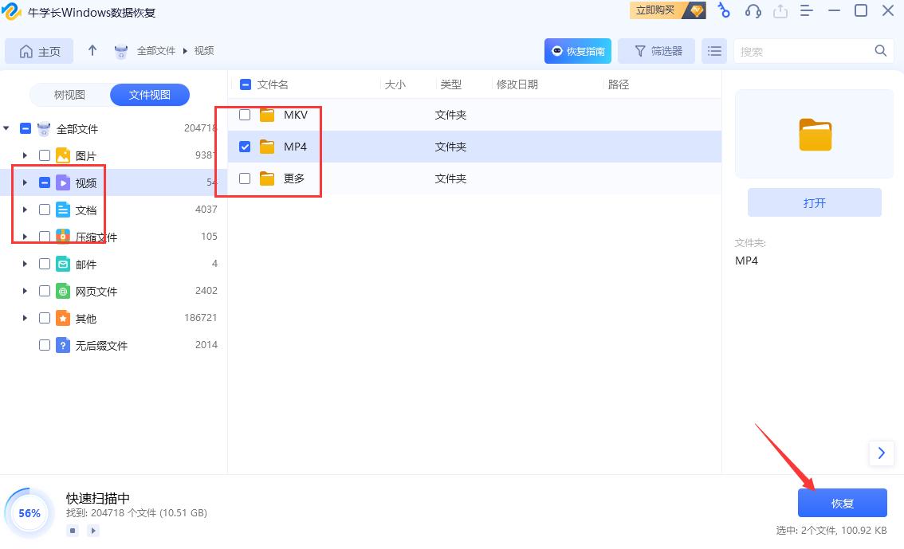Open the recovery guide 恢复指南

pyautogui.click(x=577, y=50)
